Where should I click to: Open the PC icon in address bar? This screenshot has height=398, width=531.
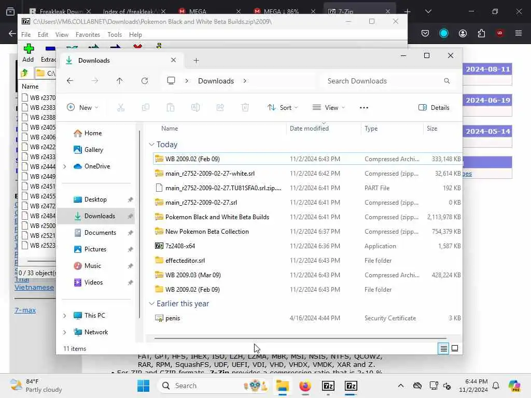point(171,81)
